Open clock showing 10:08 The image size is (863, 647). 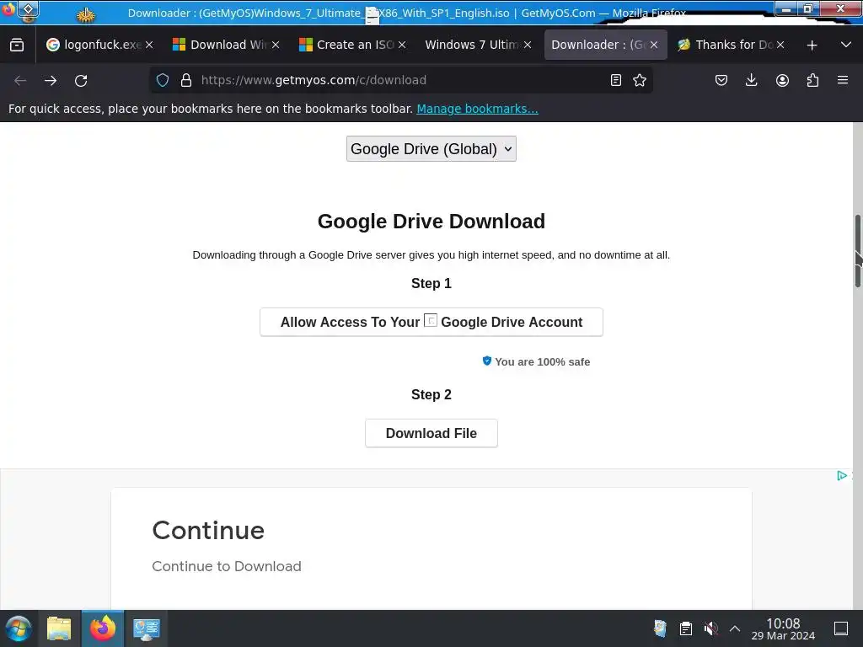click(x=783, y=628)
